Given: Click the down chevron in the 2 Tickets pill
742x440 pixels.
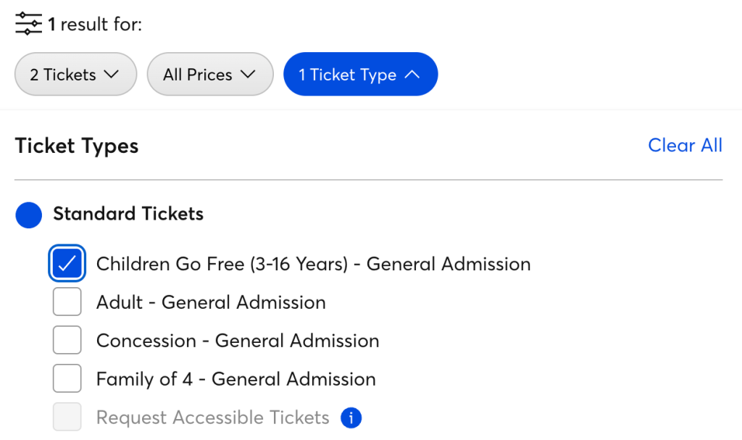Looking at the screenshot, I should tap(111, 74).
